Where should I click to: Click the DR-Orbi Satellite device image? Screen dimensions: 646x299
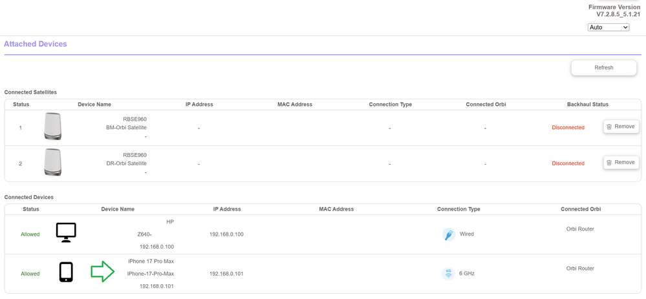point(52,163)
